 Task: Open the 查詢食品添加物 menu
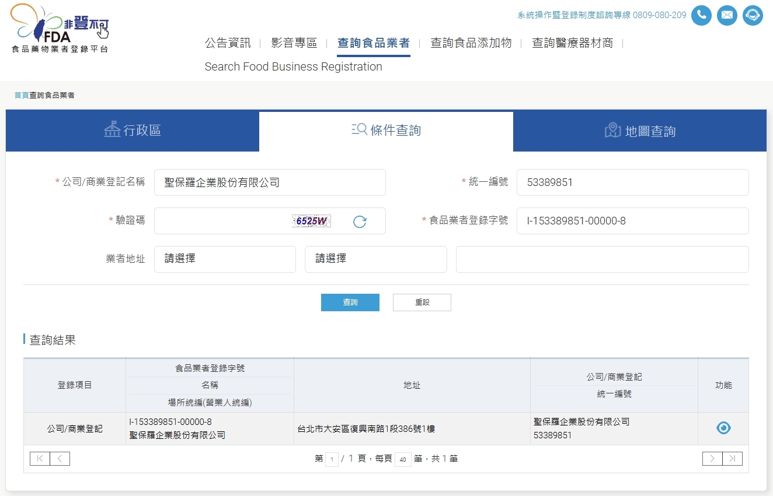coord(471,43)
